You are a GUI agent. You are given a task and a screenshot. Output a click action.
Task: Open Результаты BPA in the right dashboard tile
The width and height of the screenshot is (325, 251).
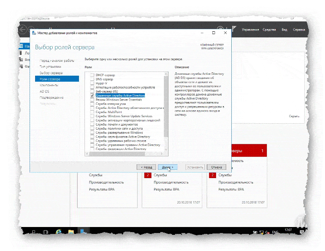click(231, 189)
